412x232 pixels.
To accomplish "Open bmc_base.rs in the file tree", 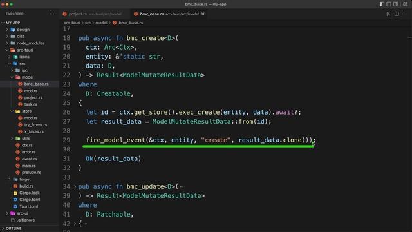I will coord(36,84).
